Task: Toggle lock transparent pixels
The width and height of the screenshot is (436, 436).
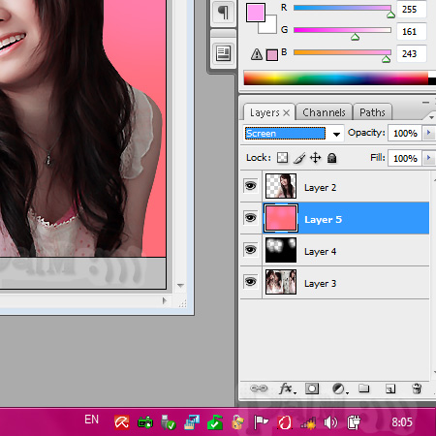Action: click(282, 158)
